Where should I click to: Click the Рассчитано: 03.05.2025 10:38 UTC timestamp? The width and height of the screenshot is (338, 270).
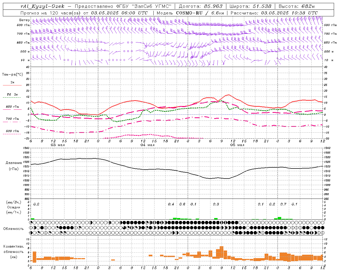pos(274,13)
